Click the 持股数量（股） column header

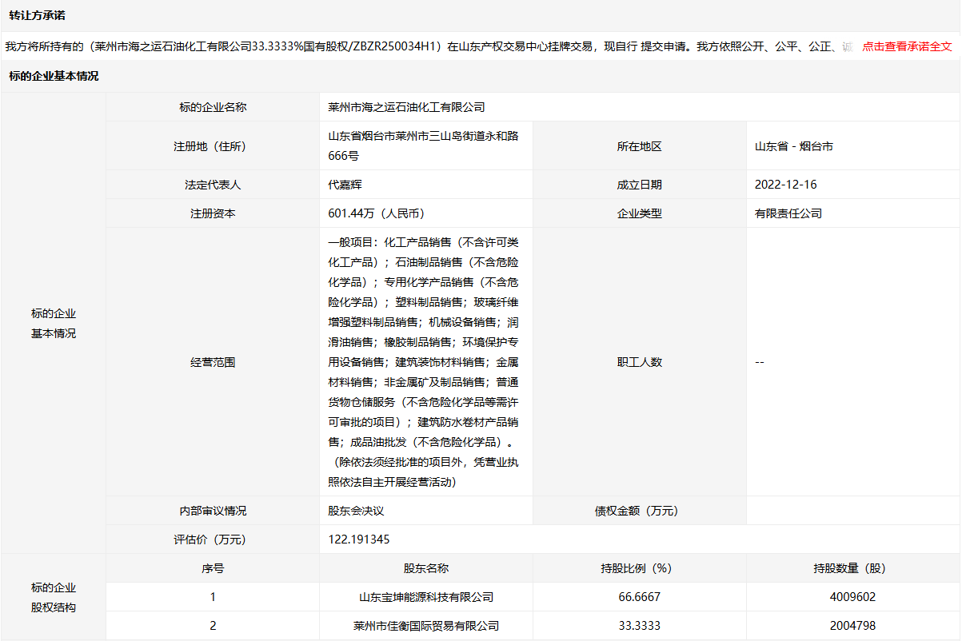pyautogui.click(x=853, y=568)
